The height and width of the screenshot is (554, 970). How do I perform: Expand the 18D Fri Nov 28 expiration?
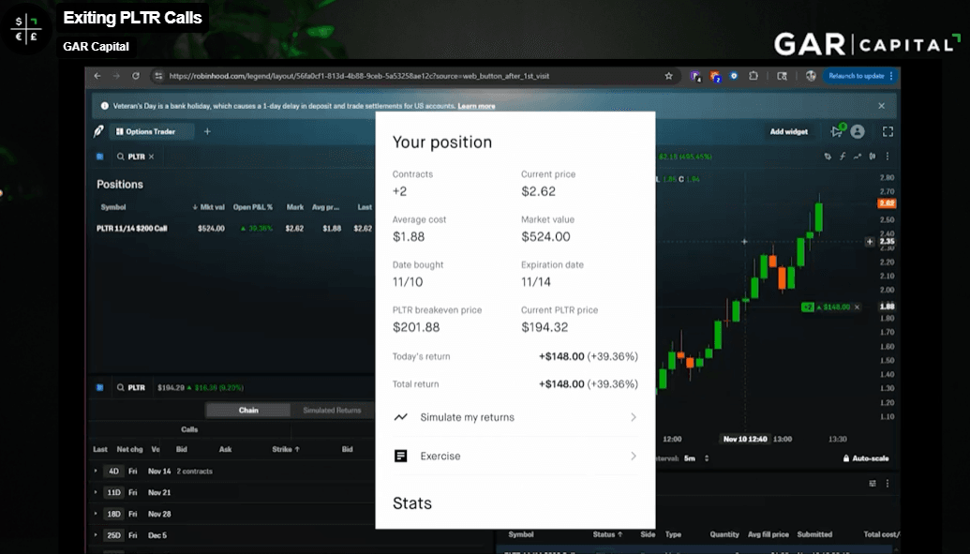(x=96, y=514)
